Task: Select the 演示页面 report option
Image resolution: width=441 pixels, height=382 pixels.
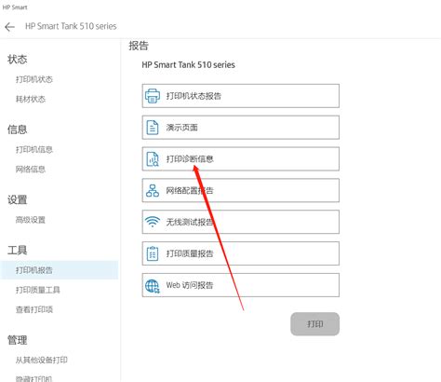Action: coord(241,128)
